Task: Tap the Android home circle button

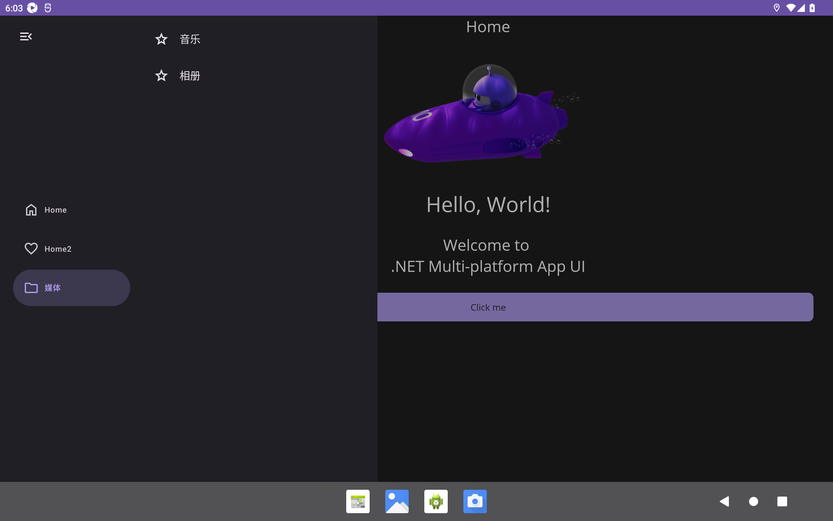Action: (x=754, y=501)
